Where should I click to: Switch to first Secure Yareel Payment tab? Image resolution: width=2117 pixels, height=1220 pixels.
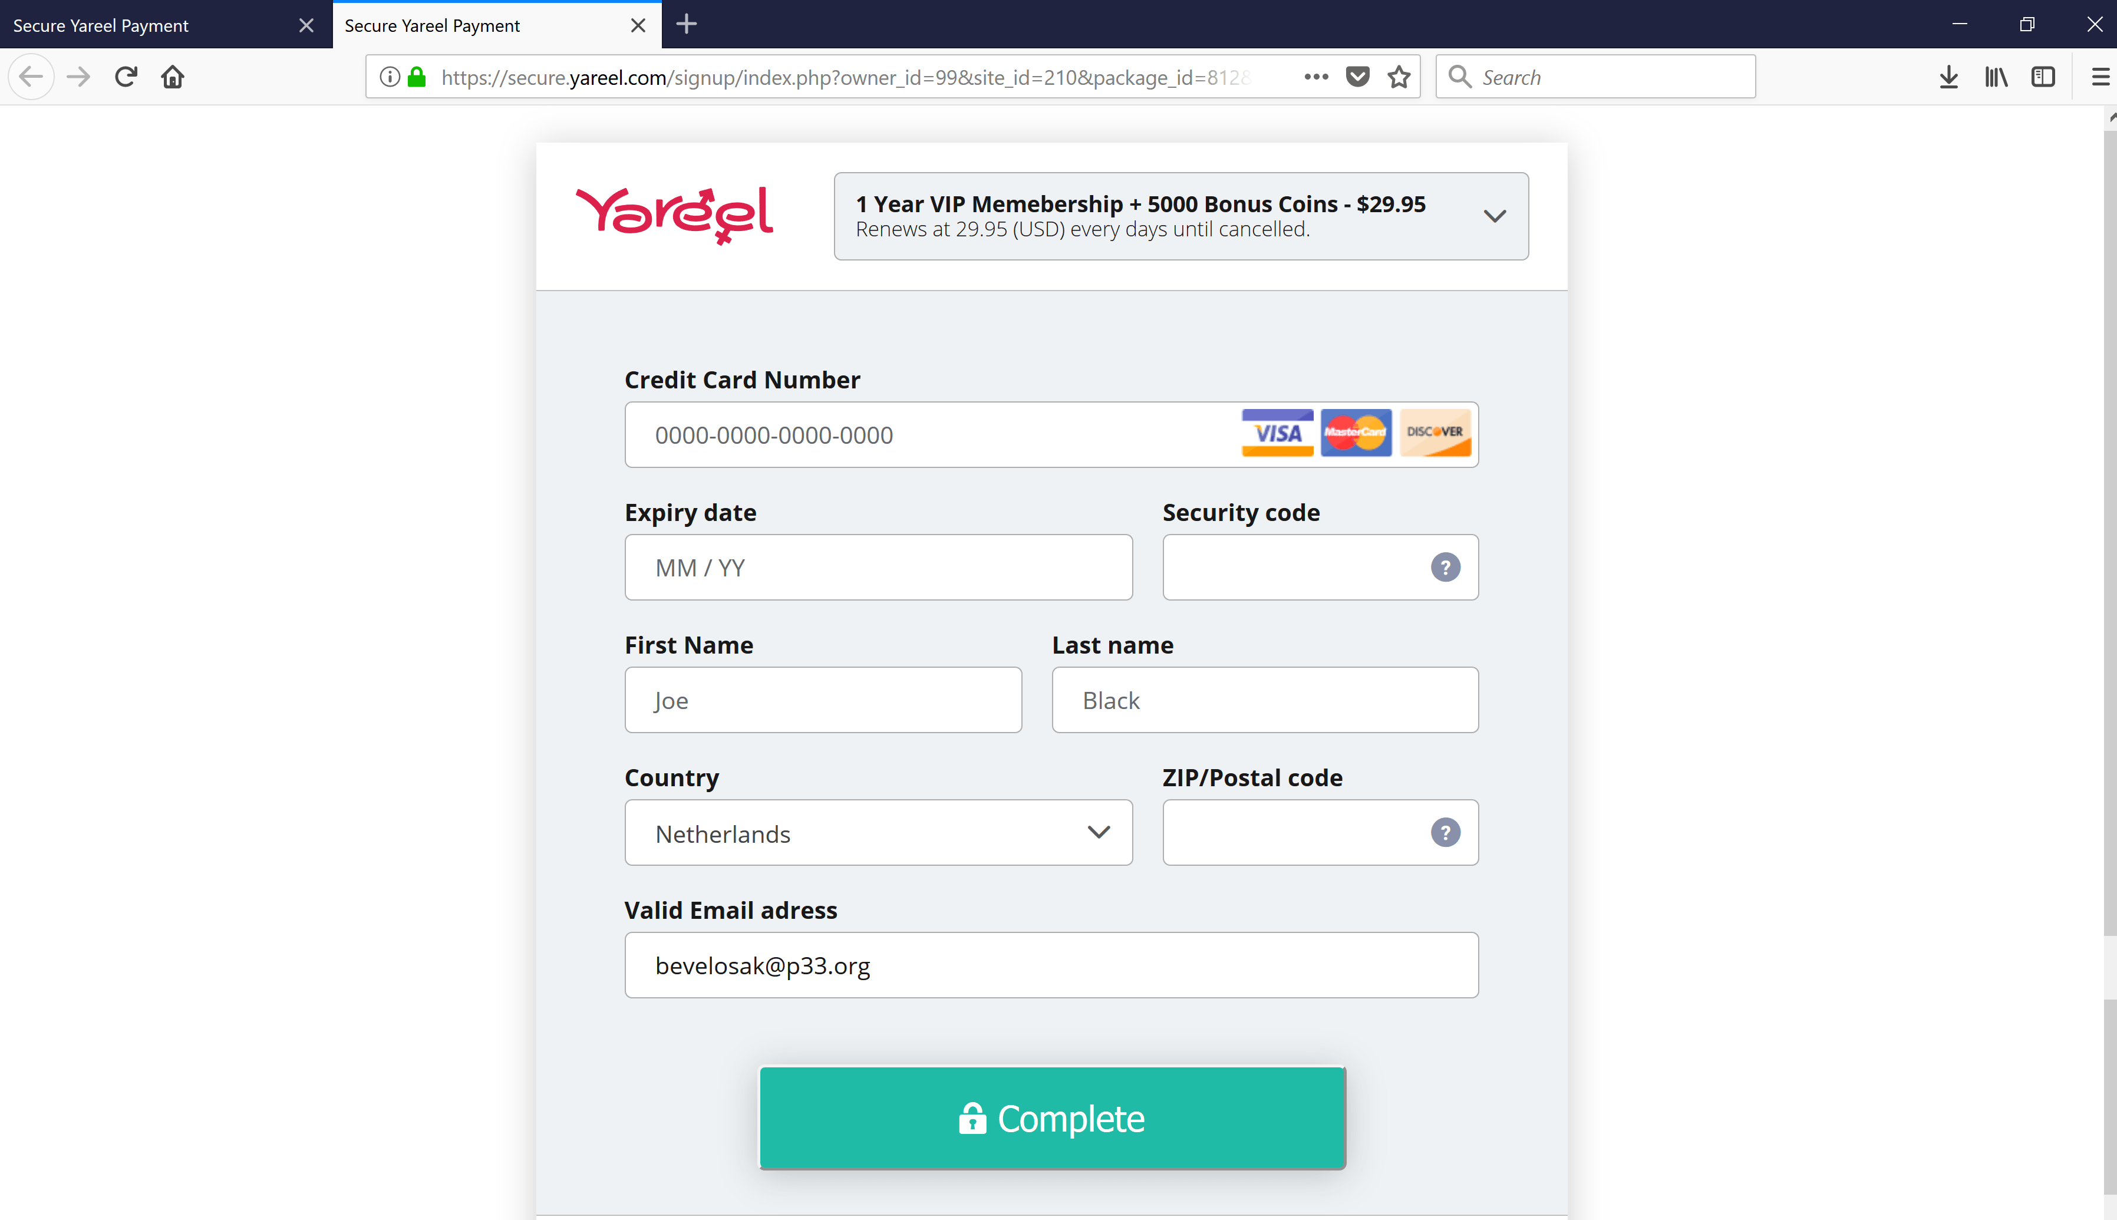click(151, 25)
